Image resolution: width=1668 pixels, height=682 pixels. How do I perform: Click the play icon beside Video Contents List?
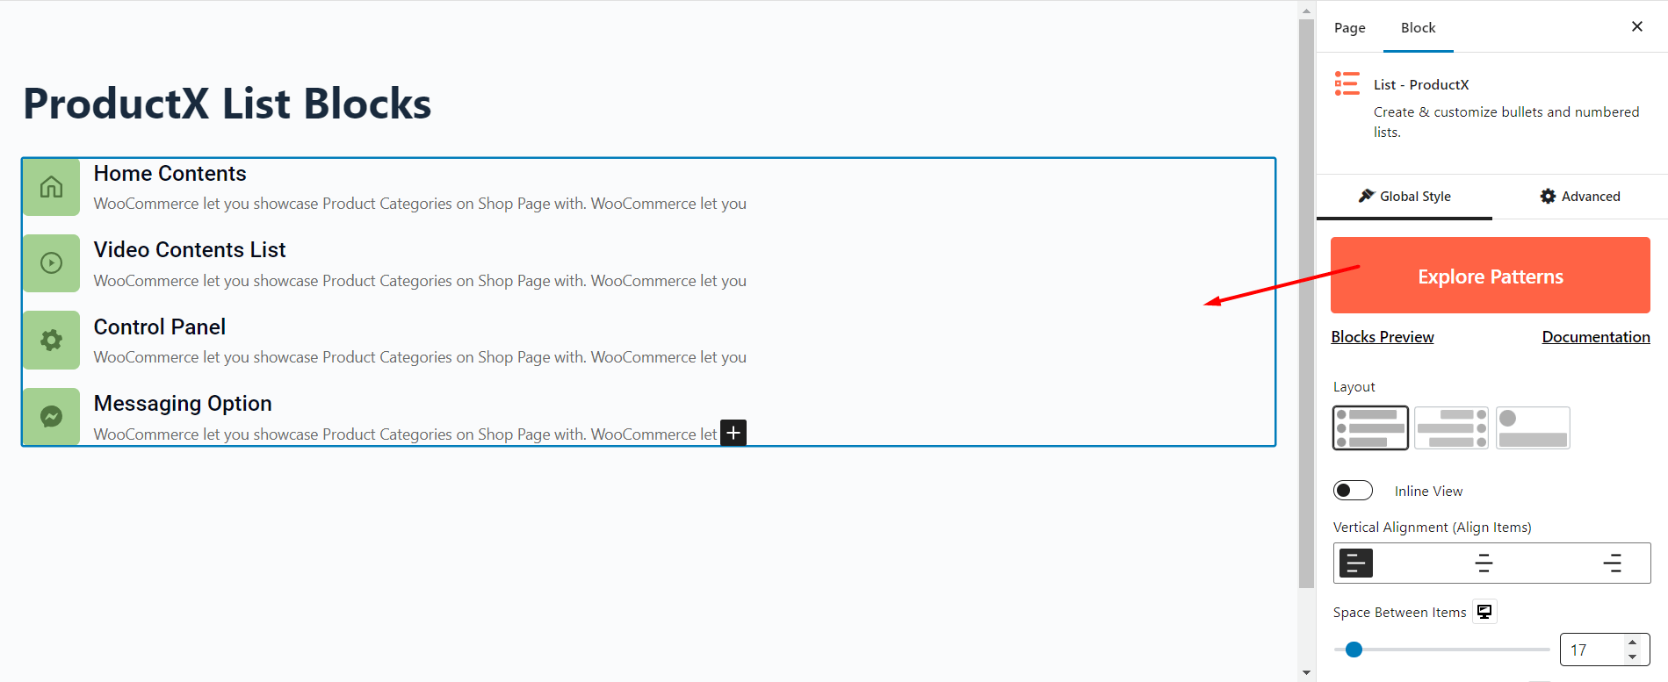(52, 262)
